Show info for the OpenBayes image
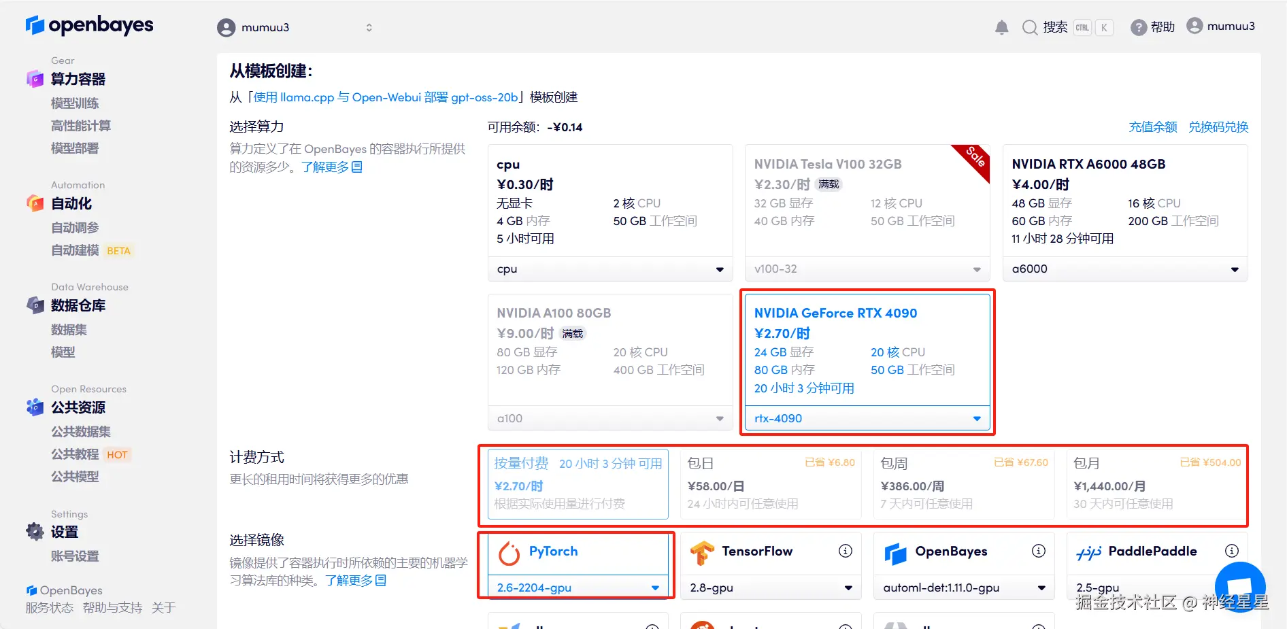 (x=1039, y=551)
